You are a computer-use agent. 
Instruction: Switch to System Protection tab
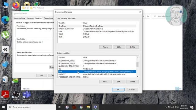(x=49, y=18)
